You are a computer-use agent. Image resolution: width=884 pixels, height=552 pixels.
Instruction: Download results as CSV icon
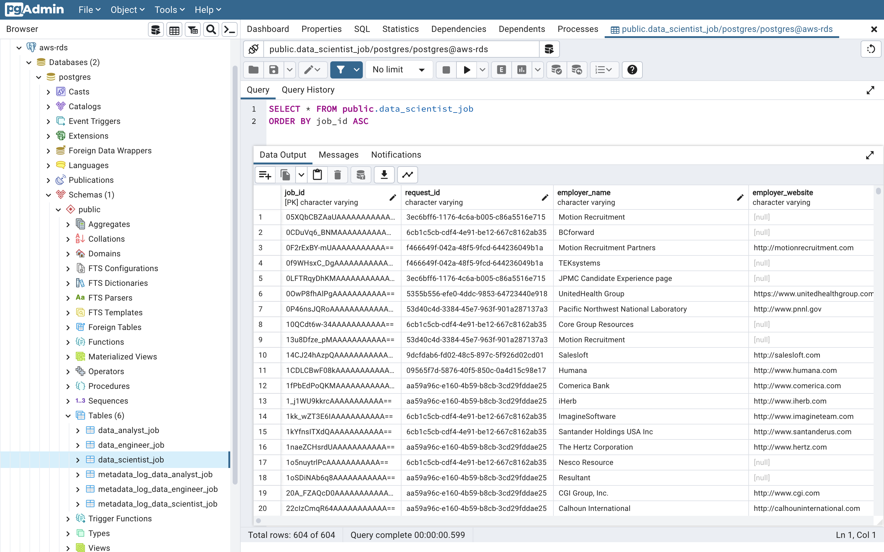[384, 175]
